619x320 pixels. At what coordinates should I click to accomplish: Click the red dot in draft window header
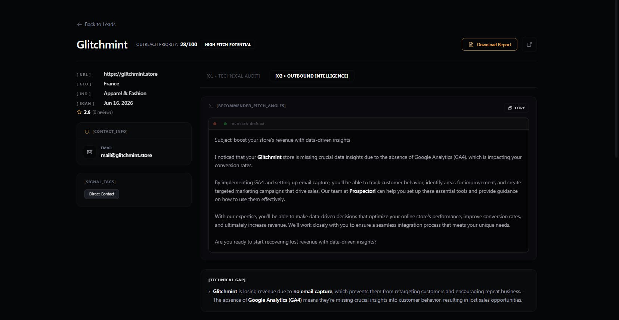(x=215, y=124)
